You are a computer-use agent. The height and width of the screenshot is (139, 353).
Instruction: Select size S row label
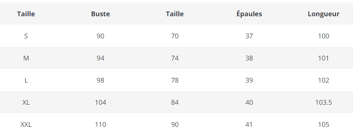[x=26, y=36]
